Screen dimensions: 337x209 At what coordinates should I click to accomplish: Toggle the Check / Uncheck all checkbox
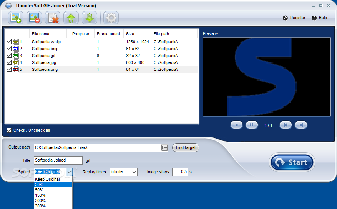coord(9,130)
